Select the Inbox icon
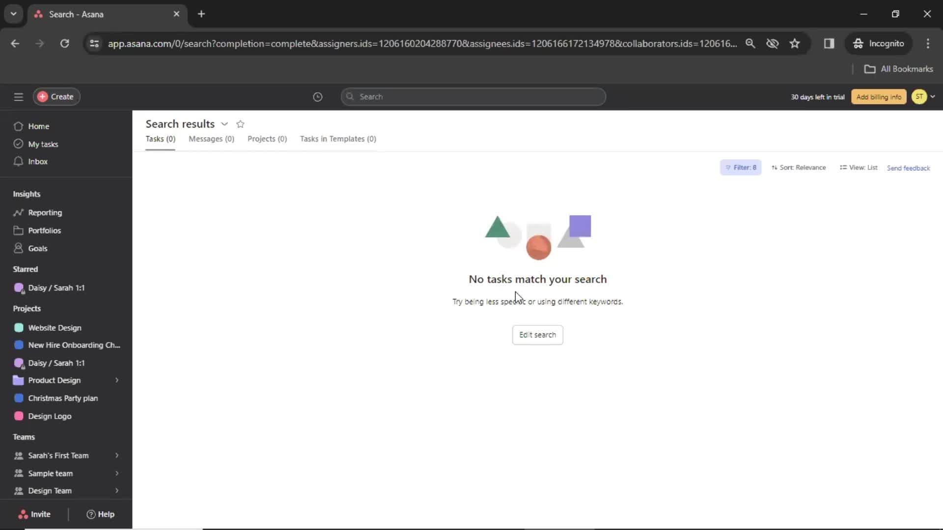Screen dimensions: 943x530 pyautogui.click(x=18, y=161)
